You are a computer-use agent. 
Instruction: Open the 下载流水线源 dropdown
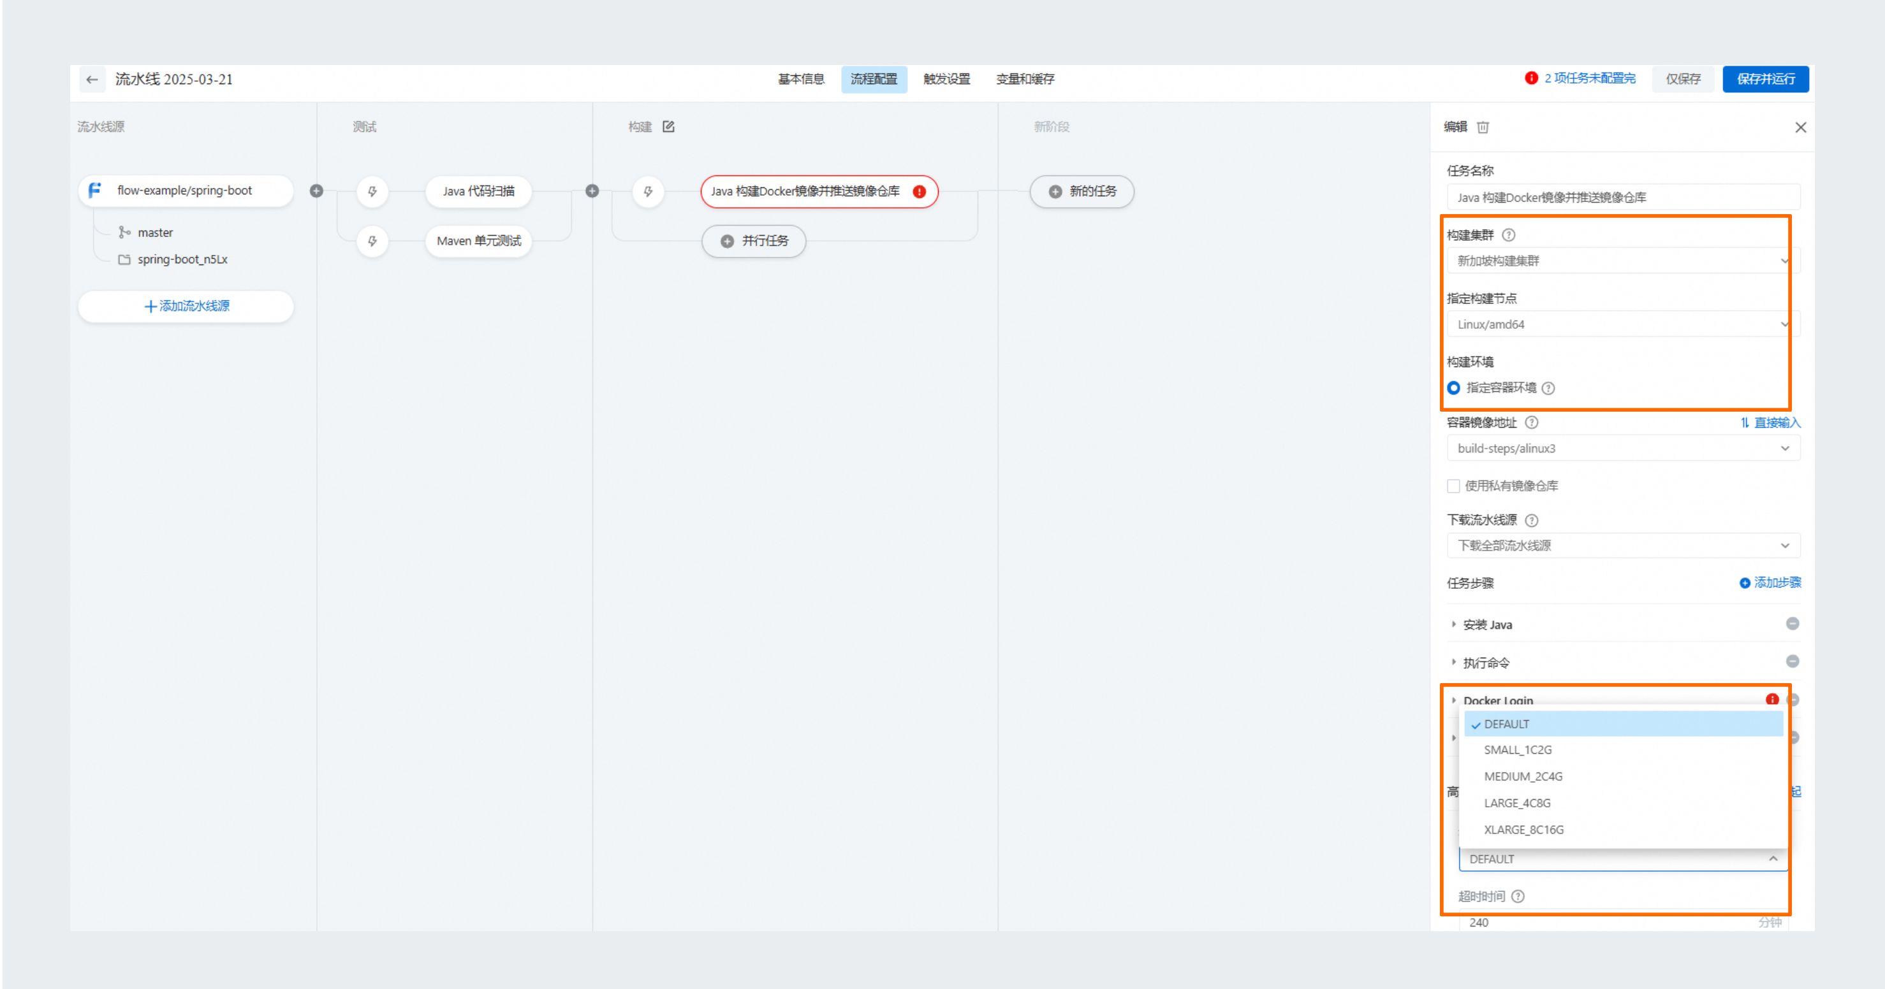pyautogui.click(x=1622, y=545)
